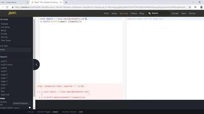This screenshot has height=114, width=204.
Task: Toggle the Prettify setting
Action: click(x=4, y=34)
